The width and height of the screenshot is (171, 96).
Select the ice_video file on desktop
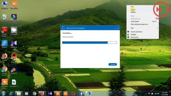(14, 83)
